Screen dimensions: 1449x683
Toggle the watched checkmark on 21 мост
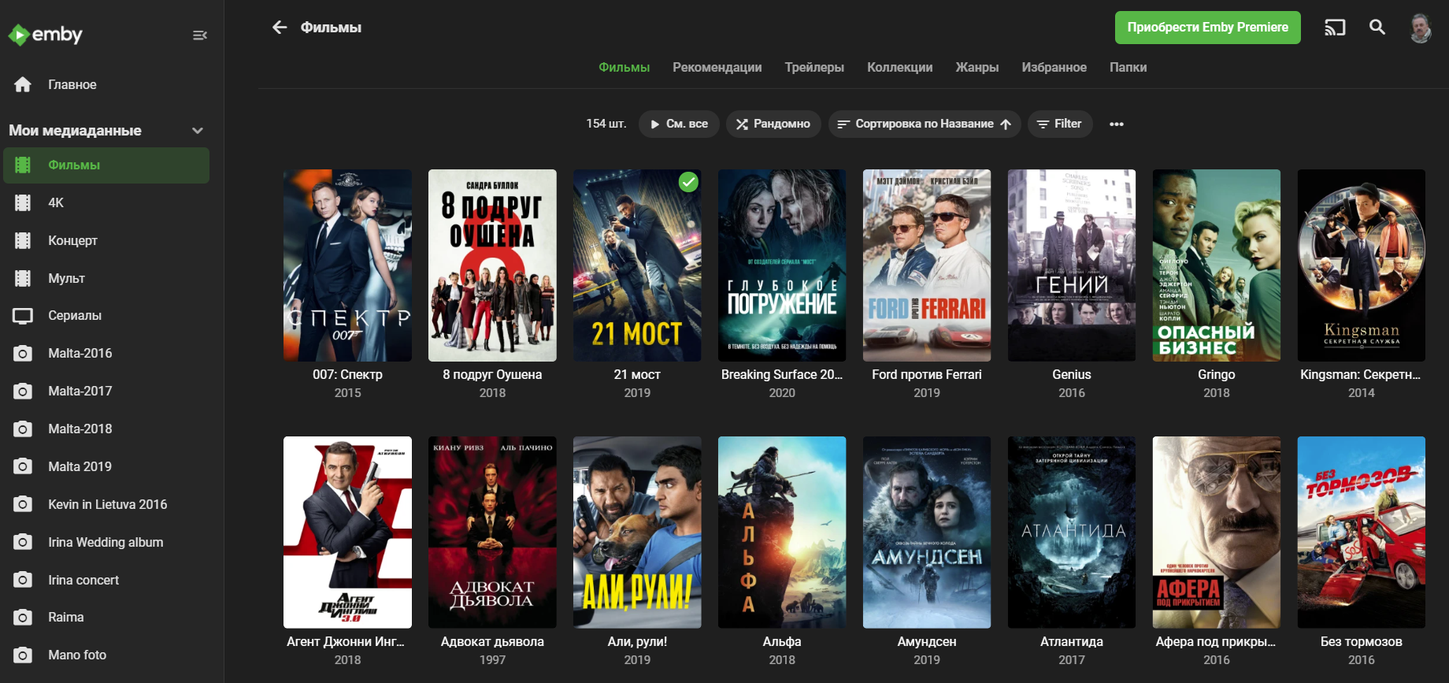688,183
